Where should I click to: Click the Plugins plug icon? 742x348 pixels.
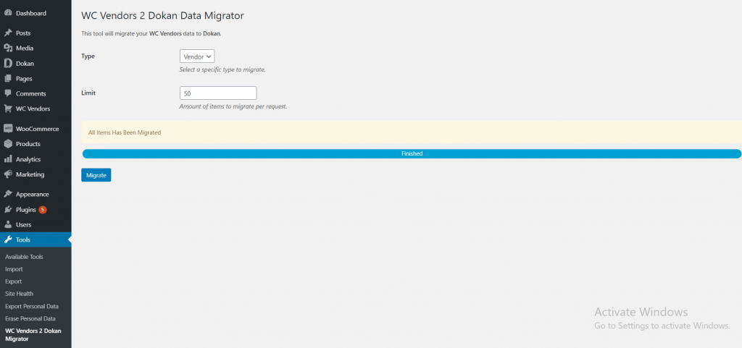[7, 209]
